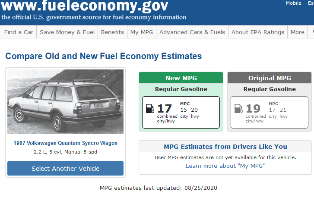Click the 1987 Volkswagen Quantum Syncro Wagon title
Viewport: 314px width, 201px height.
[x=65, y=143]
